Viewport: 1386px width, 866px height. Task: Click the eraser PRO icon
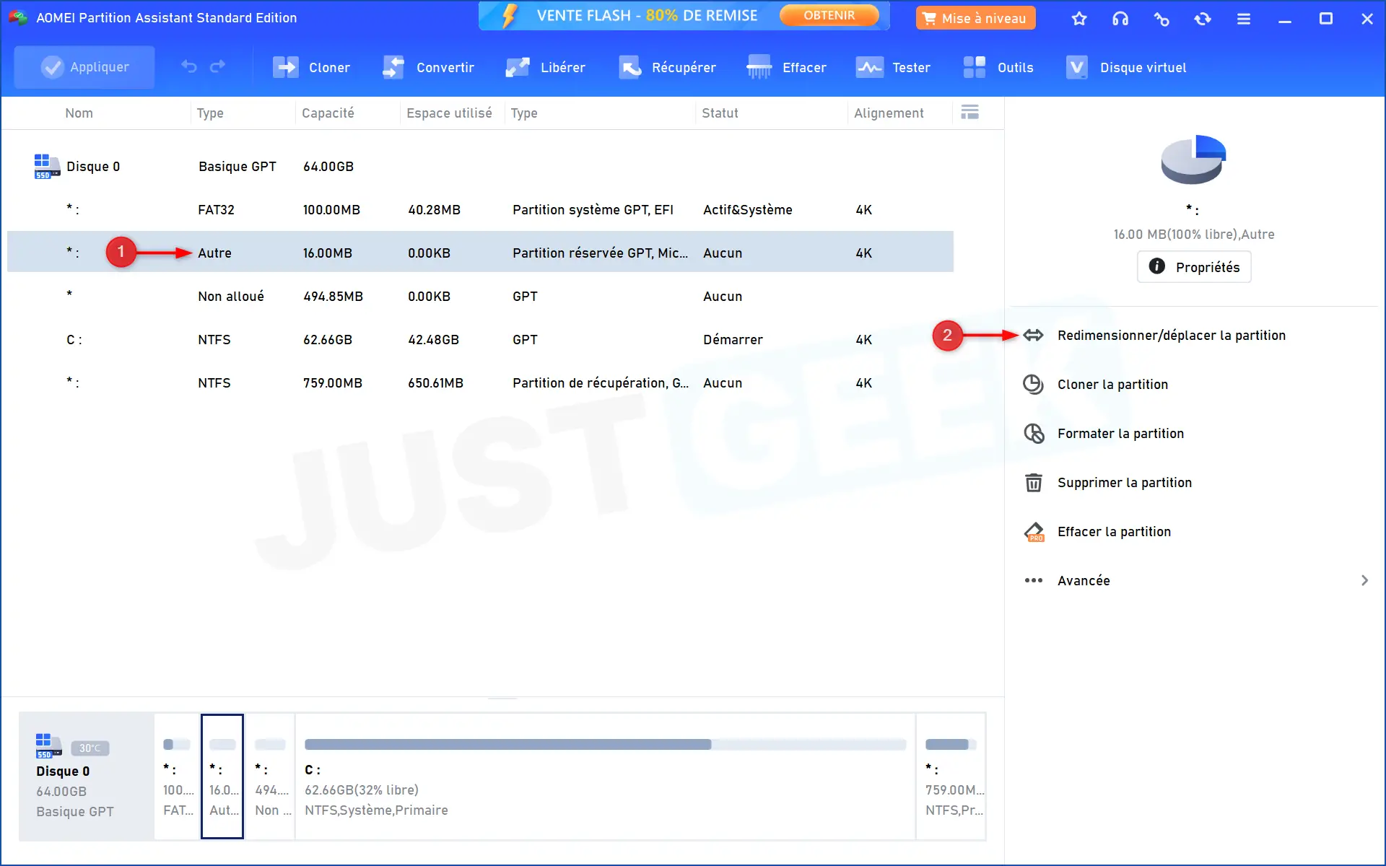1034,532
